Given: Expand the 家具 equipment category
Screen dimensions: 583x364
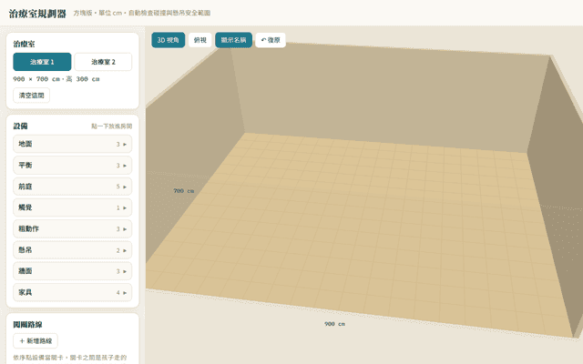Looking at the screenshot, I should [73, 292].
